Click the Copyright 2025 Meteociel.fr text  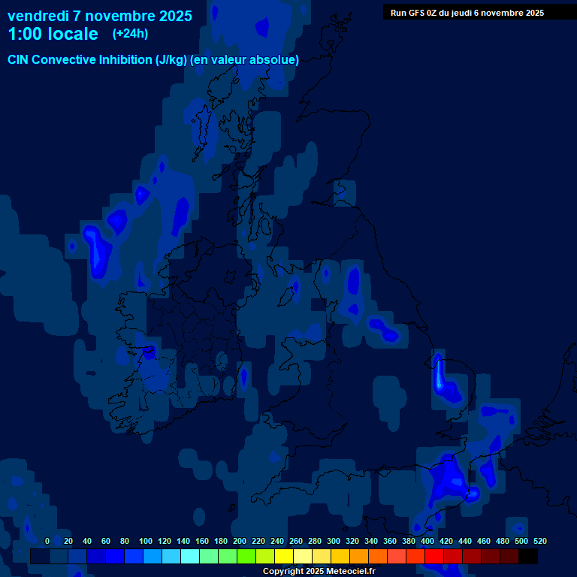click(319, 572)
